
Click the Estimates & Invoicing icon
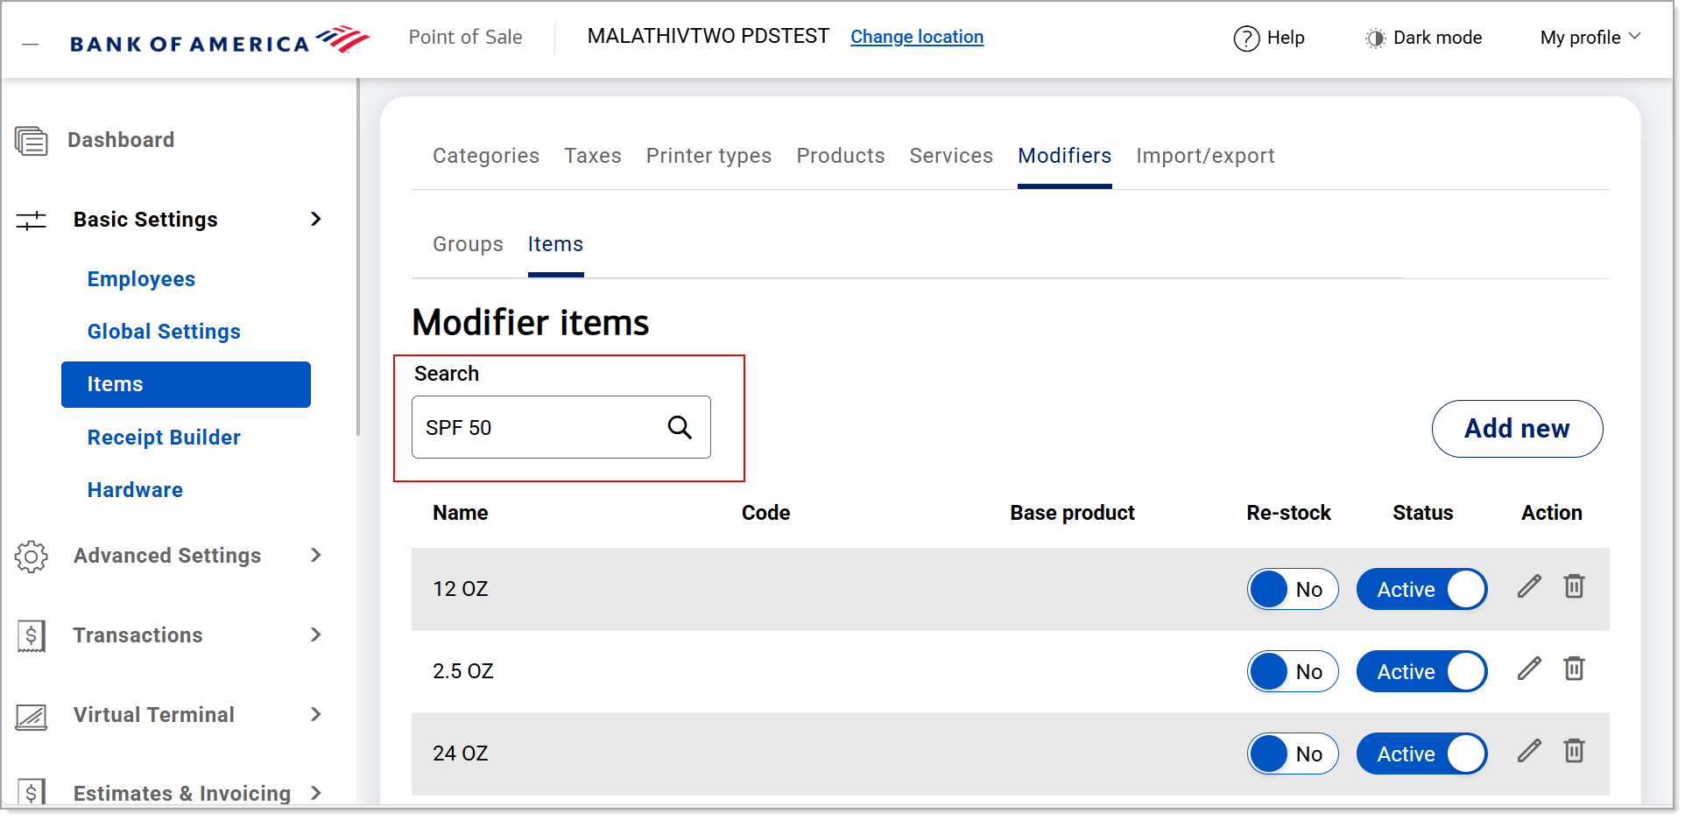click(32, 792)
